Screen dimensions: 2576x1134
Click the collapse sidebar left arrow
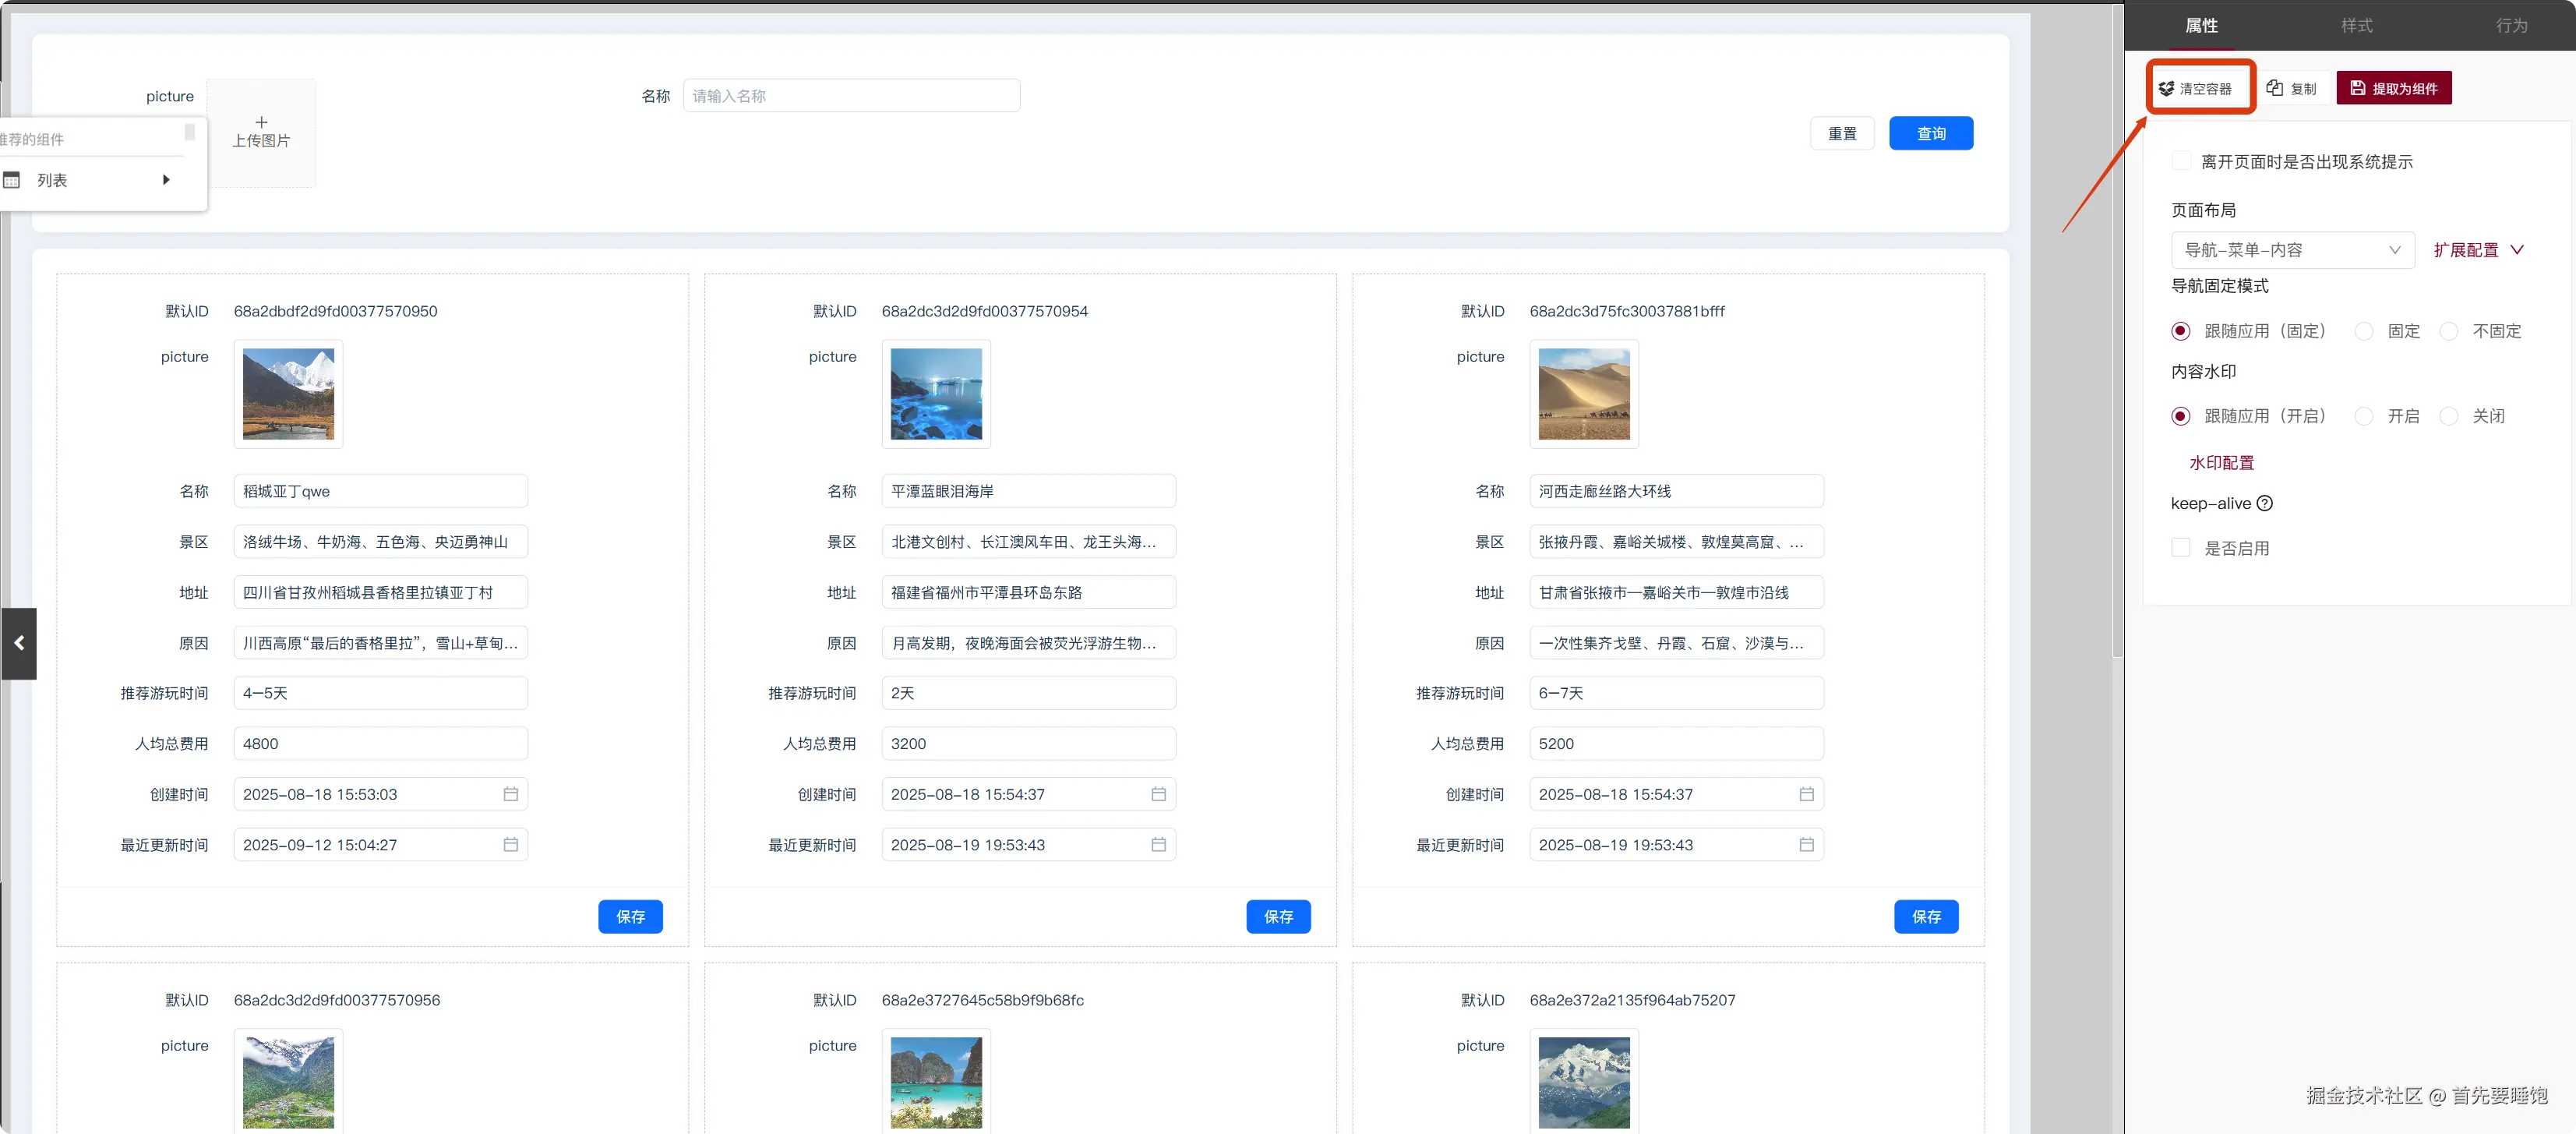coord(19,643)
